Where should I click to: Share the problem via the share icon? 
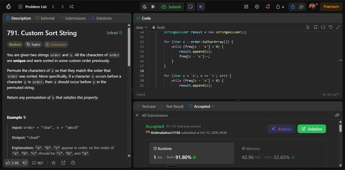63,163
